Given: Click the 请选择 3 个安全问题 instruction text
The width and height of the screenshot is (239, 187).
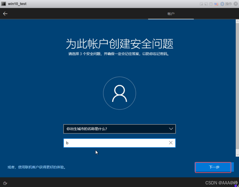Looking at the screenshot, I should click(119, 54).
